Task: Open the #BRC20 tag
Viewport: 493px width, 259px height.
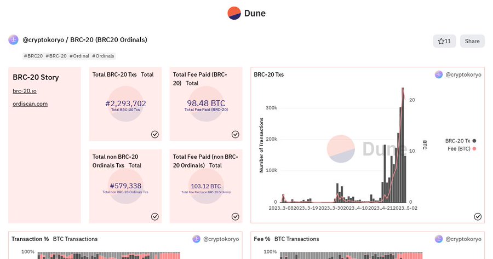Action: click(33, 56)
